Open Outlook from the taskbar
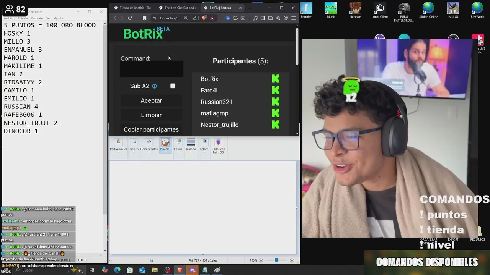 [142, 270]
